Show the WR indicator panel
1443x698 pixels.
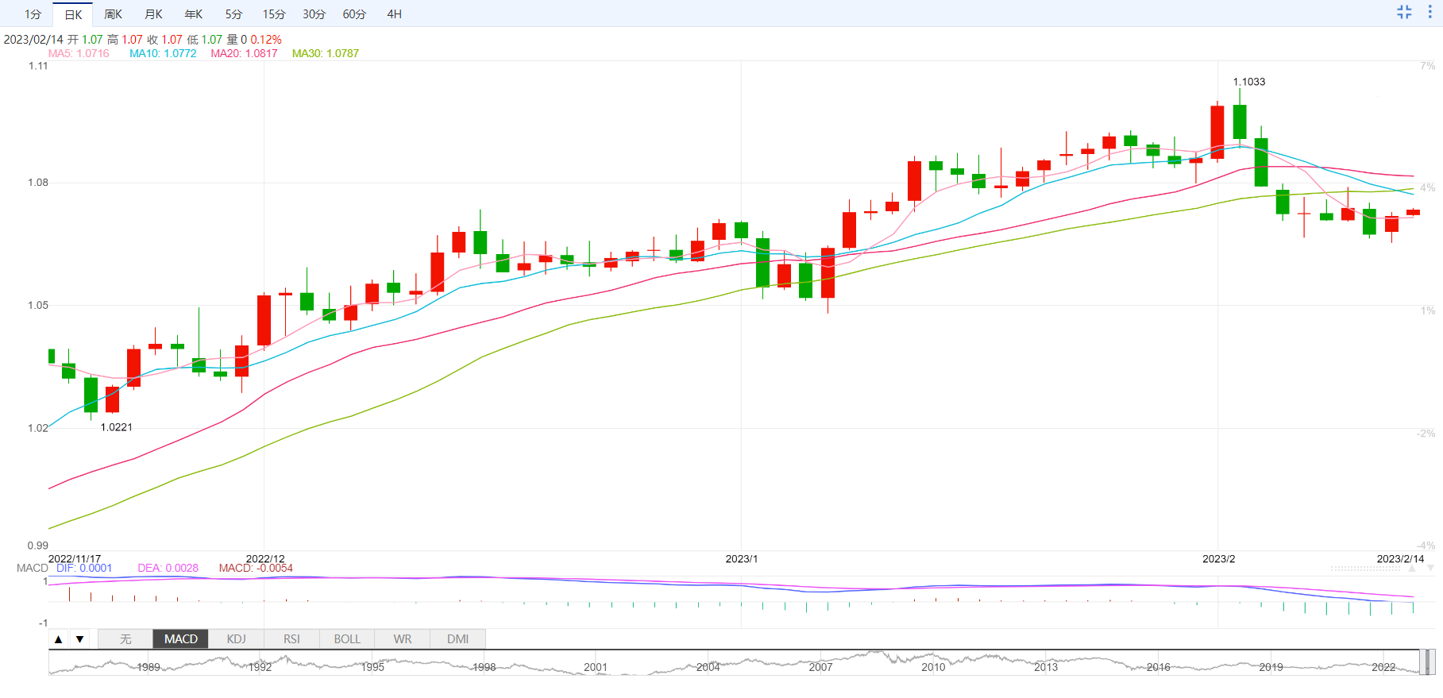point(403,639)
